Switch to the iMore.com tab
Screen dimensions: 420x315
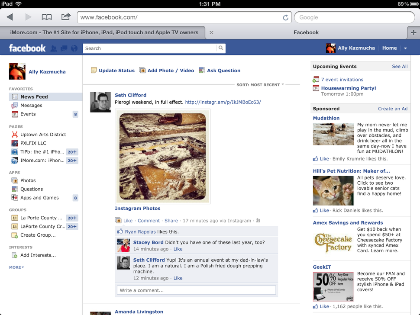[104, 32]
